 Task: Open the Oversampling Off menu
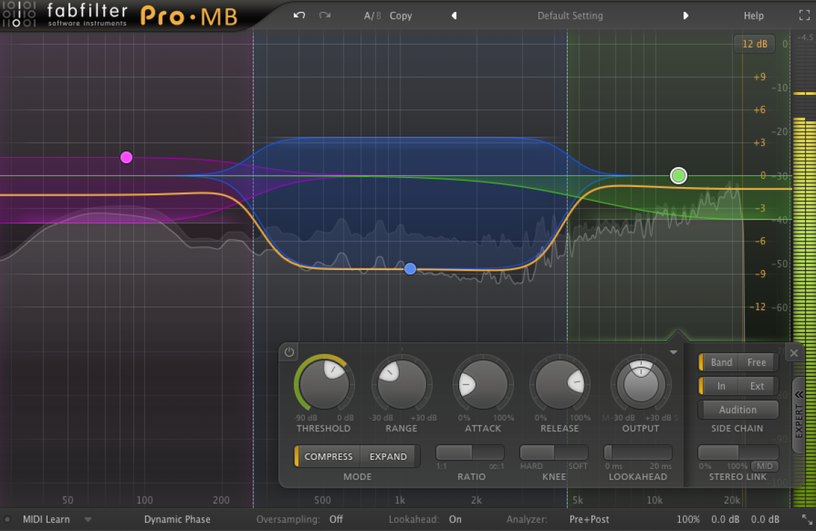[x=336, y=519]
